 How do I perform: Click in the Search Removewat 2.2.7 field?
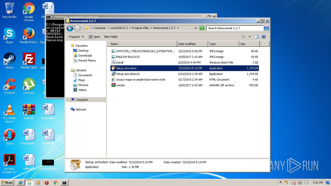(235, 28)
